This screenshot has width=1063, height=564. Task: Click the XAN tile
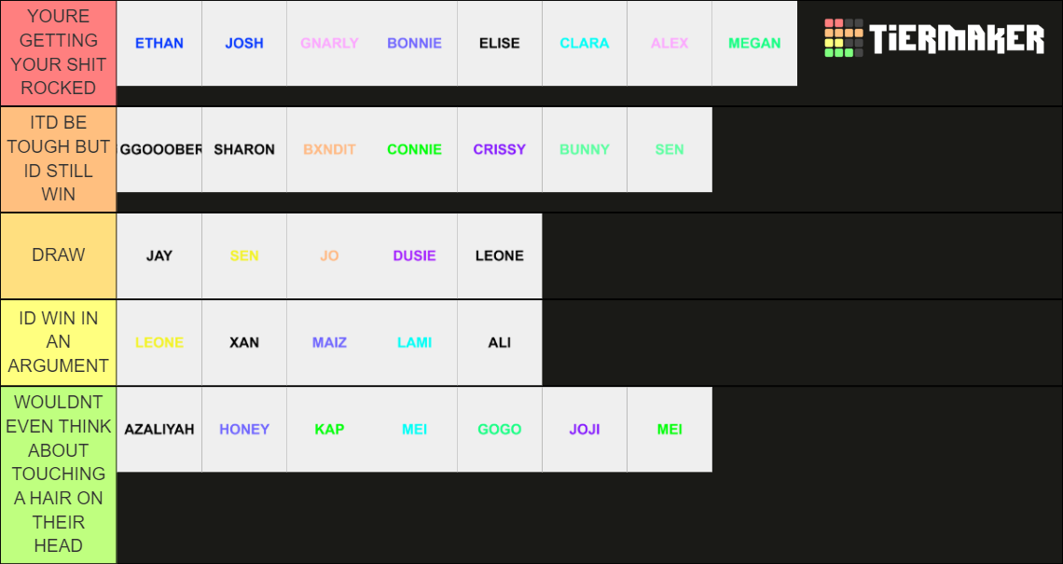pyautogui.click(x=244, y=342)
